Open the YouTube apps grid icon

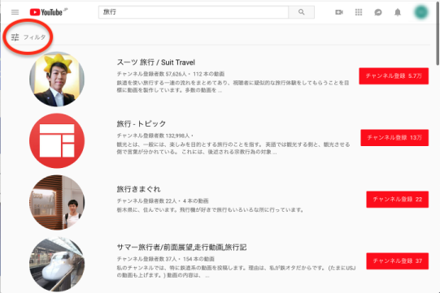[359, 12]
